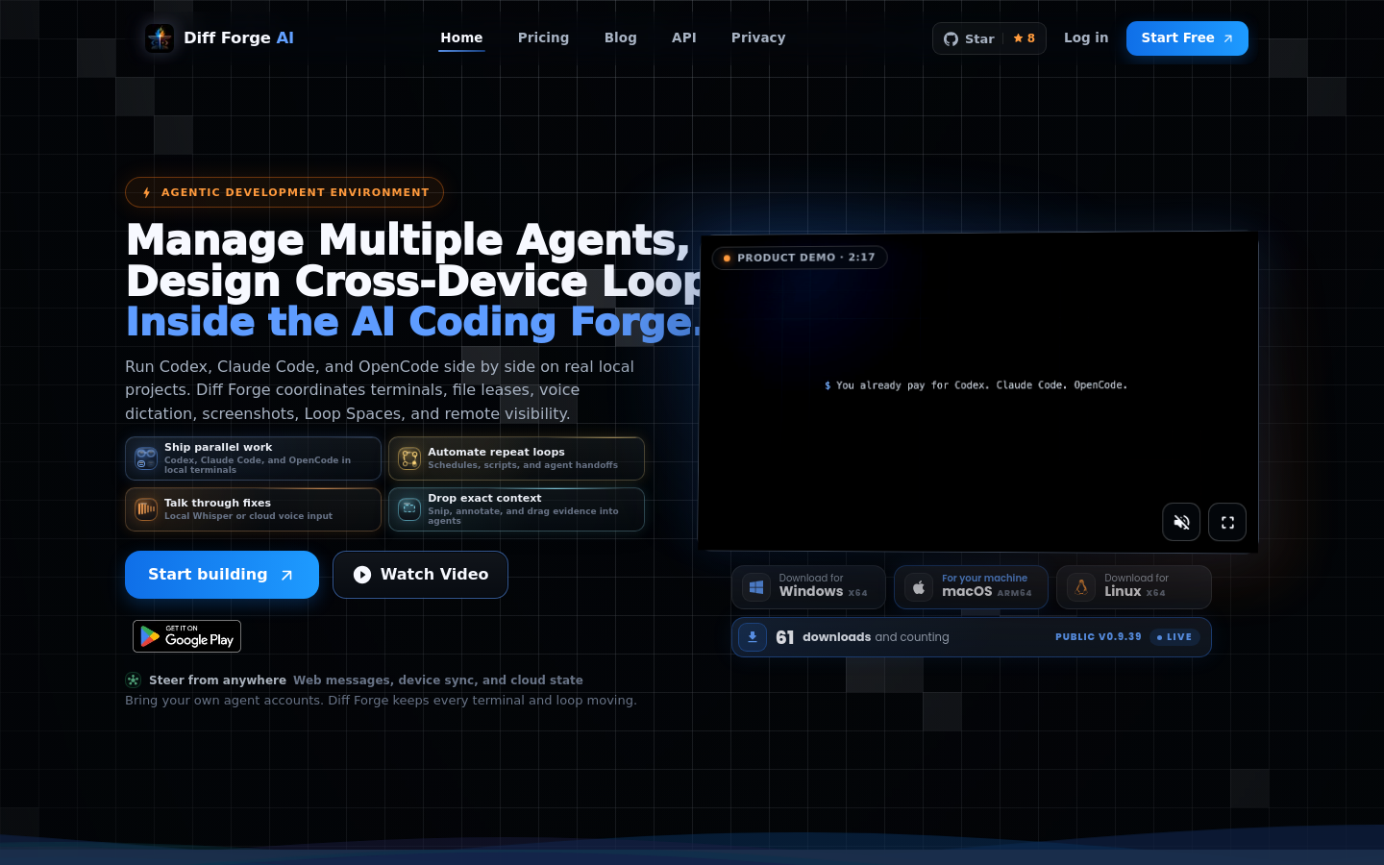
Task: Unmute the product demo video
Action: click(1181, 522)
